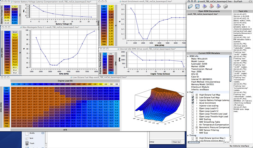This screenshot has width=253, height=148.
Task: Select the 7001 RPM row header in Wastegate table
Action: (7, 73)
